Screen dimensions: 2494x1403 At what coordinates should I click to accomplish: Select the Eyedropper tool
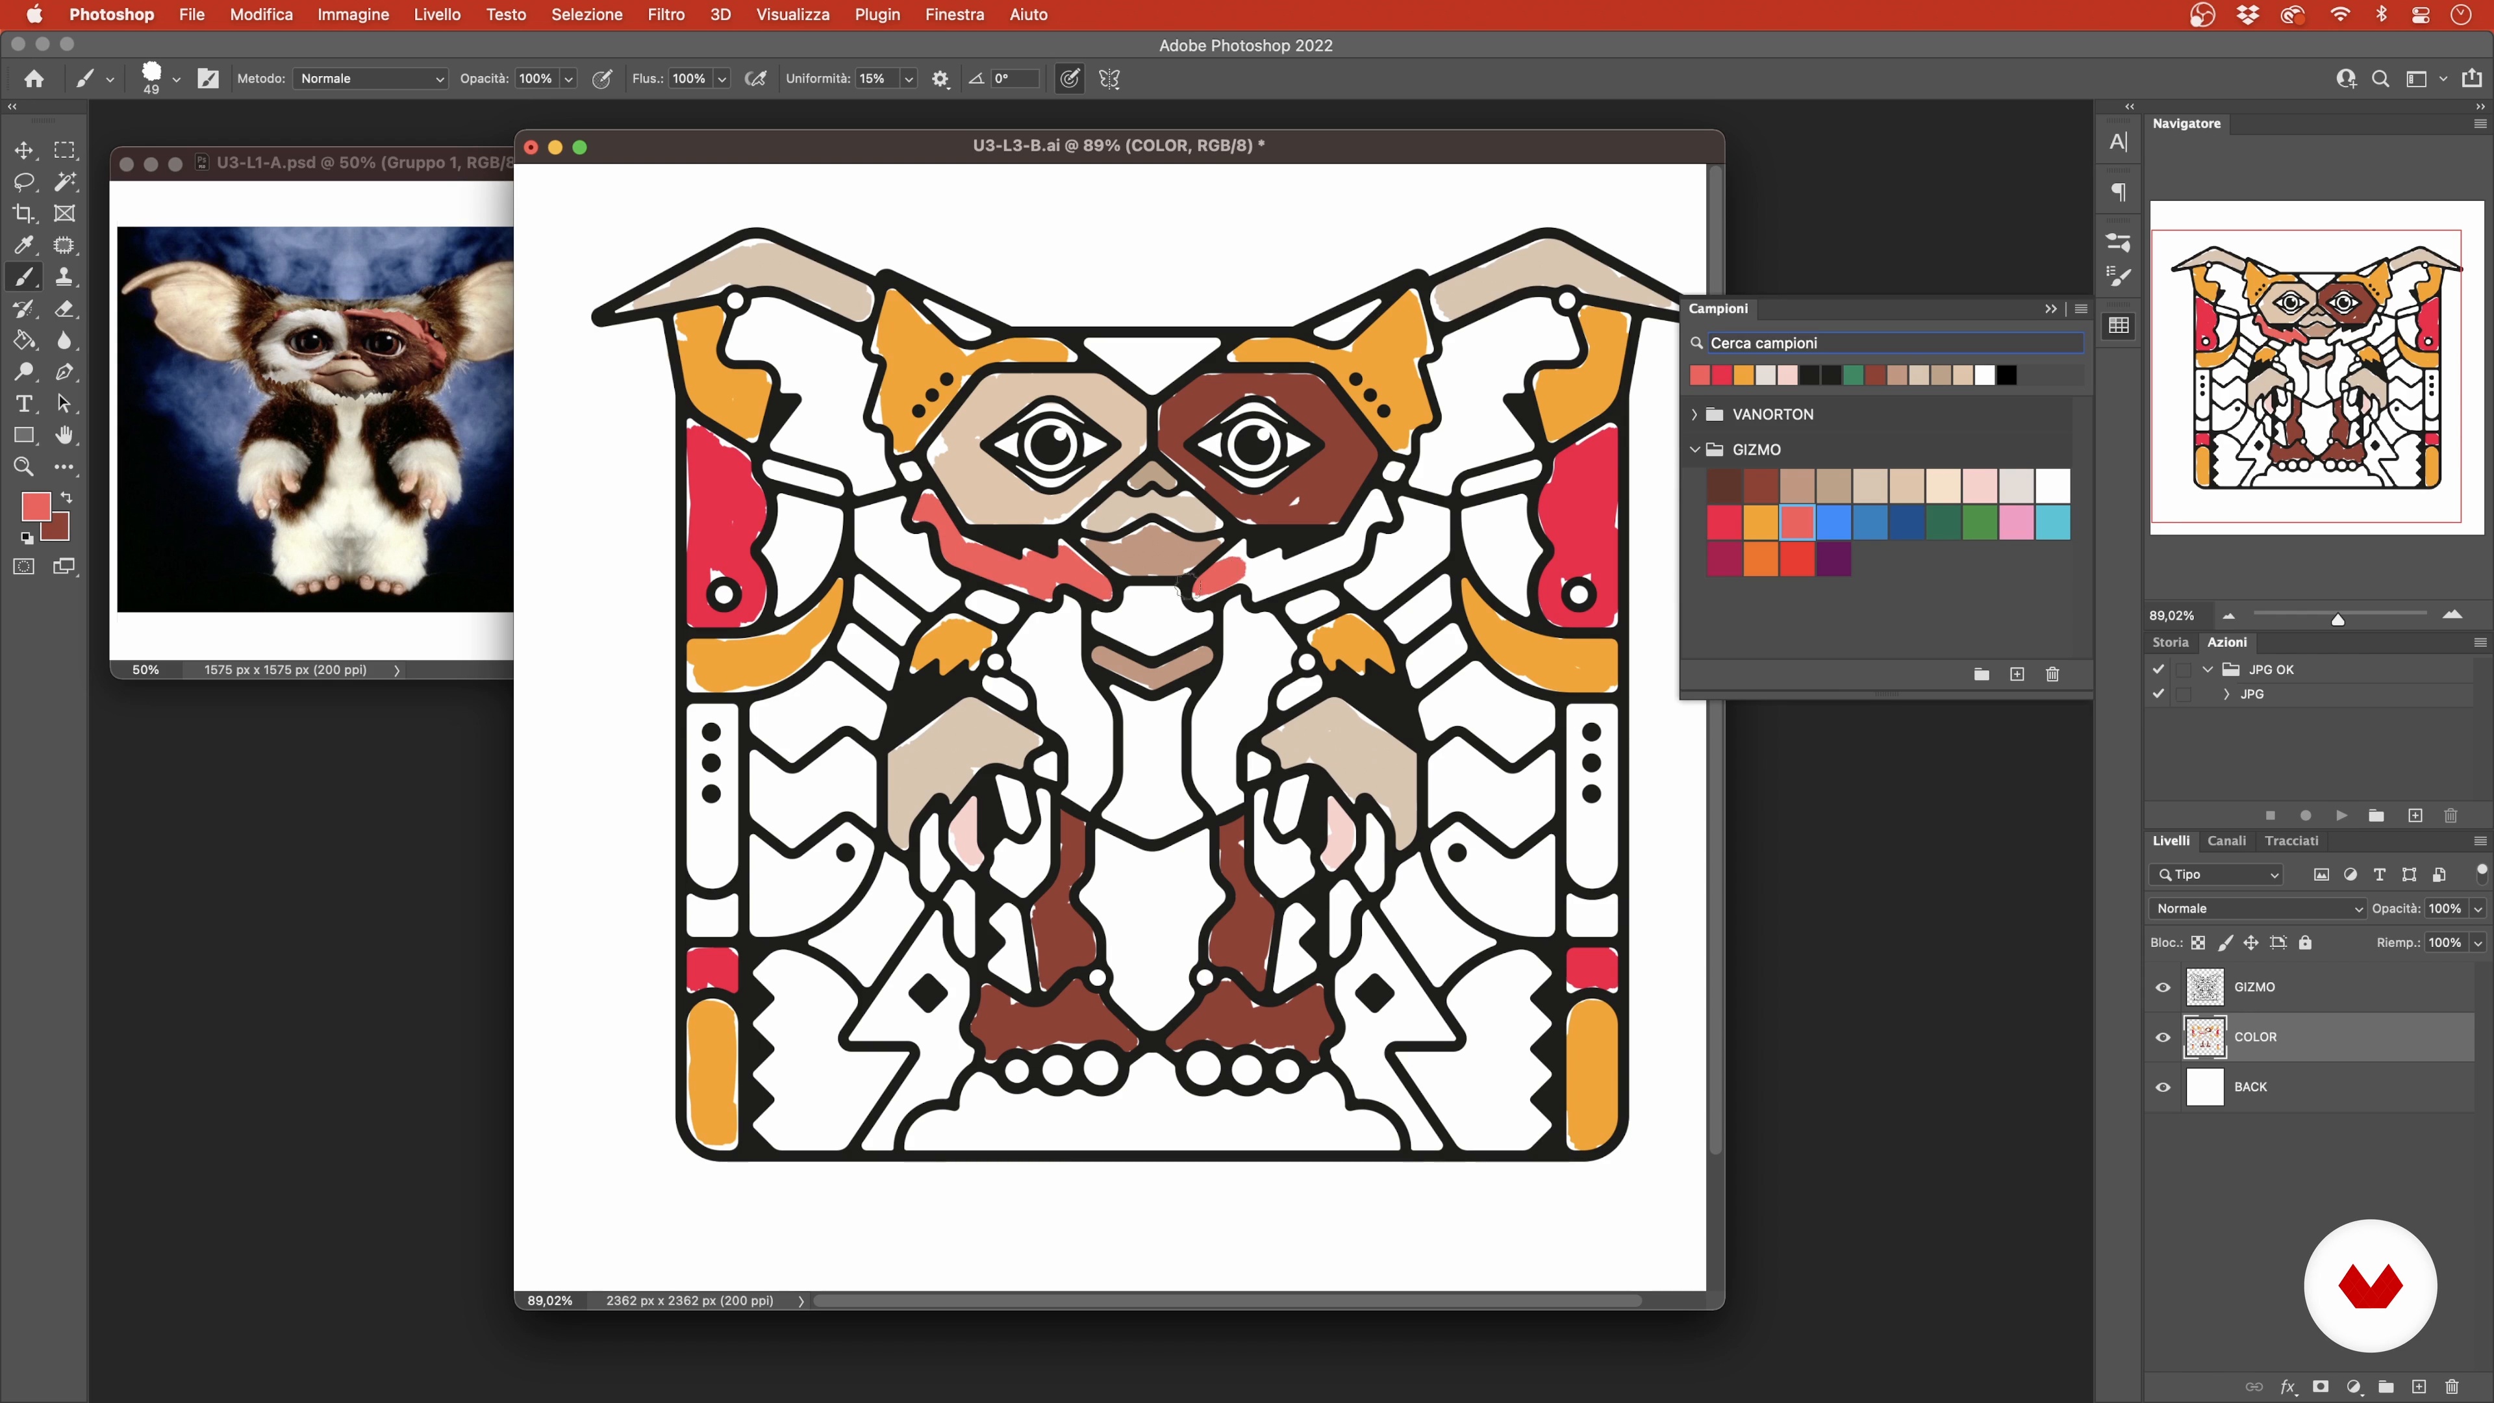pos(23,245)
